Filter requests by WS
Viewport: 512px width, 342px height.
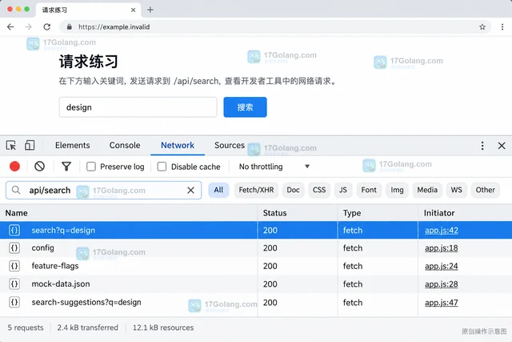click(457, 190)
